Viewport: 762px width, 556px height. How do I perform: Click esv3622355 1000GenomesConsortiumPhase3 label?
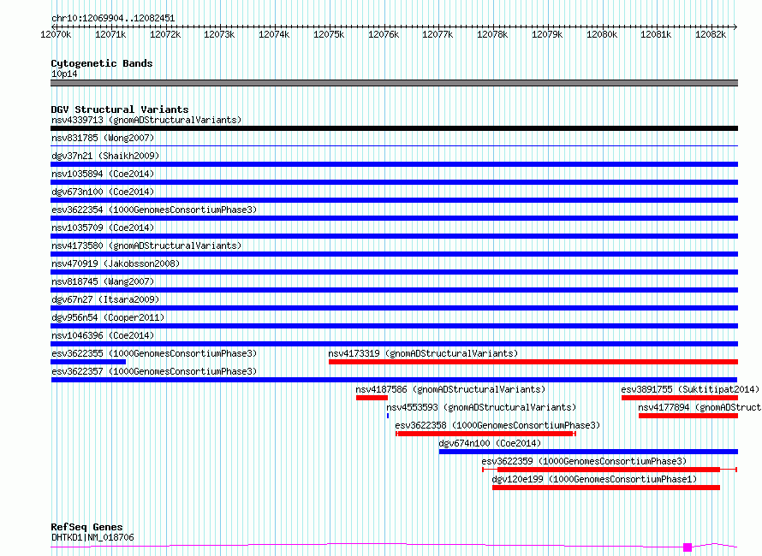pyautogui.click(x=154, y=353)
